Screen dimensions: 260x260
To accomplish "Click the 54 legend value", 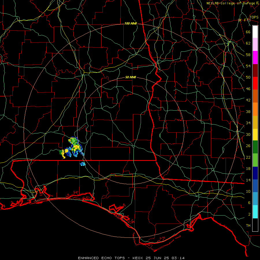I will [248, 66].
